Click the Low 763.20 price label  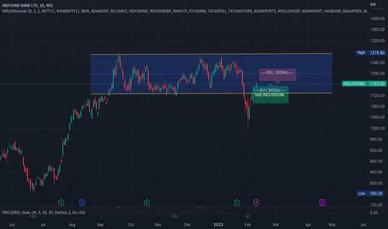point(371,193)
